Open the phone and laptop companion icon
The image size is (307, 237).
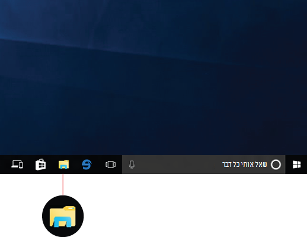pos(17,165)
